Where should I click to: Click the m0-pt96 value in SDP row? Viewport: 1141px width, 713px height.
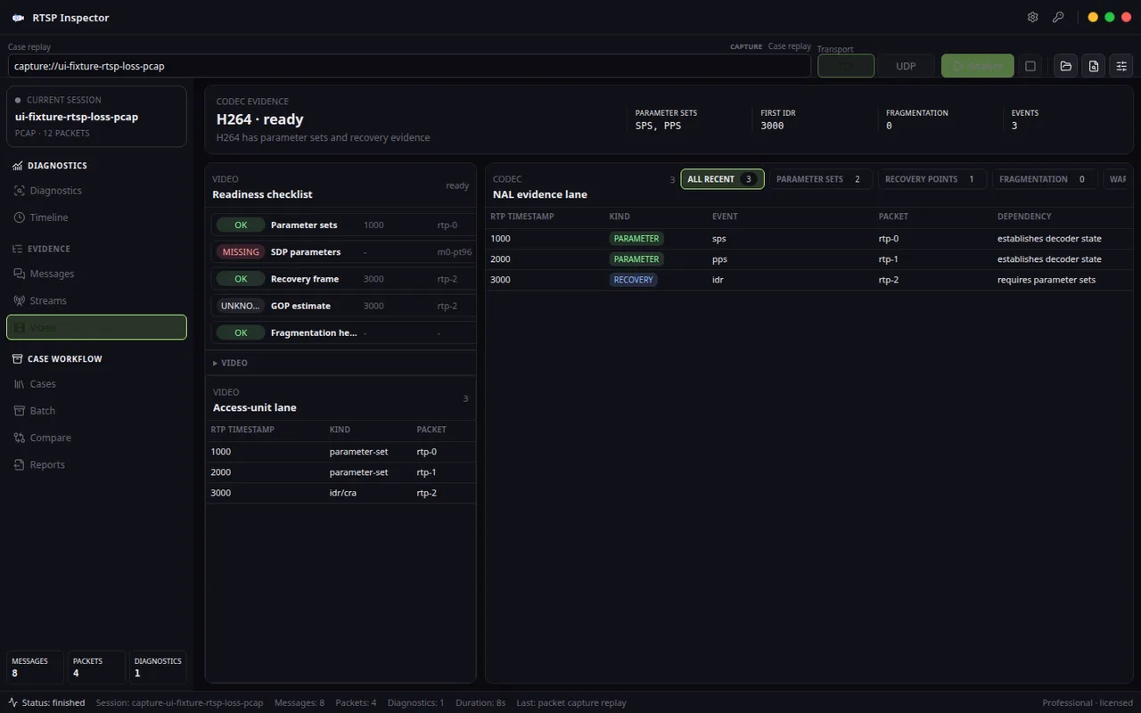tap(454, 252)
